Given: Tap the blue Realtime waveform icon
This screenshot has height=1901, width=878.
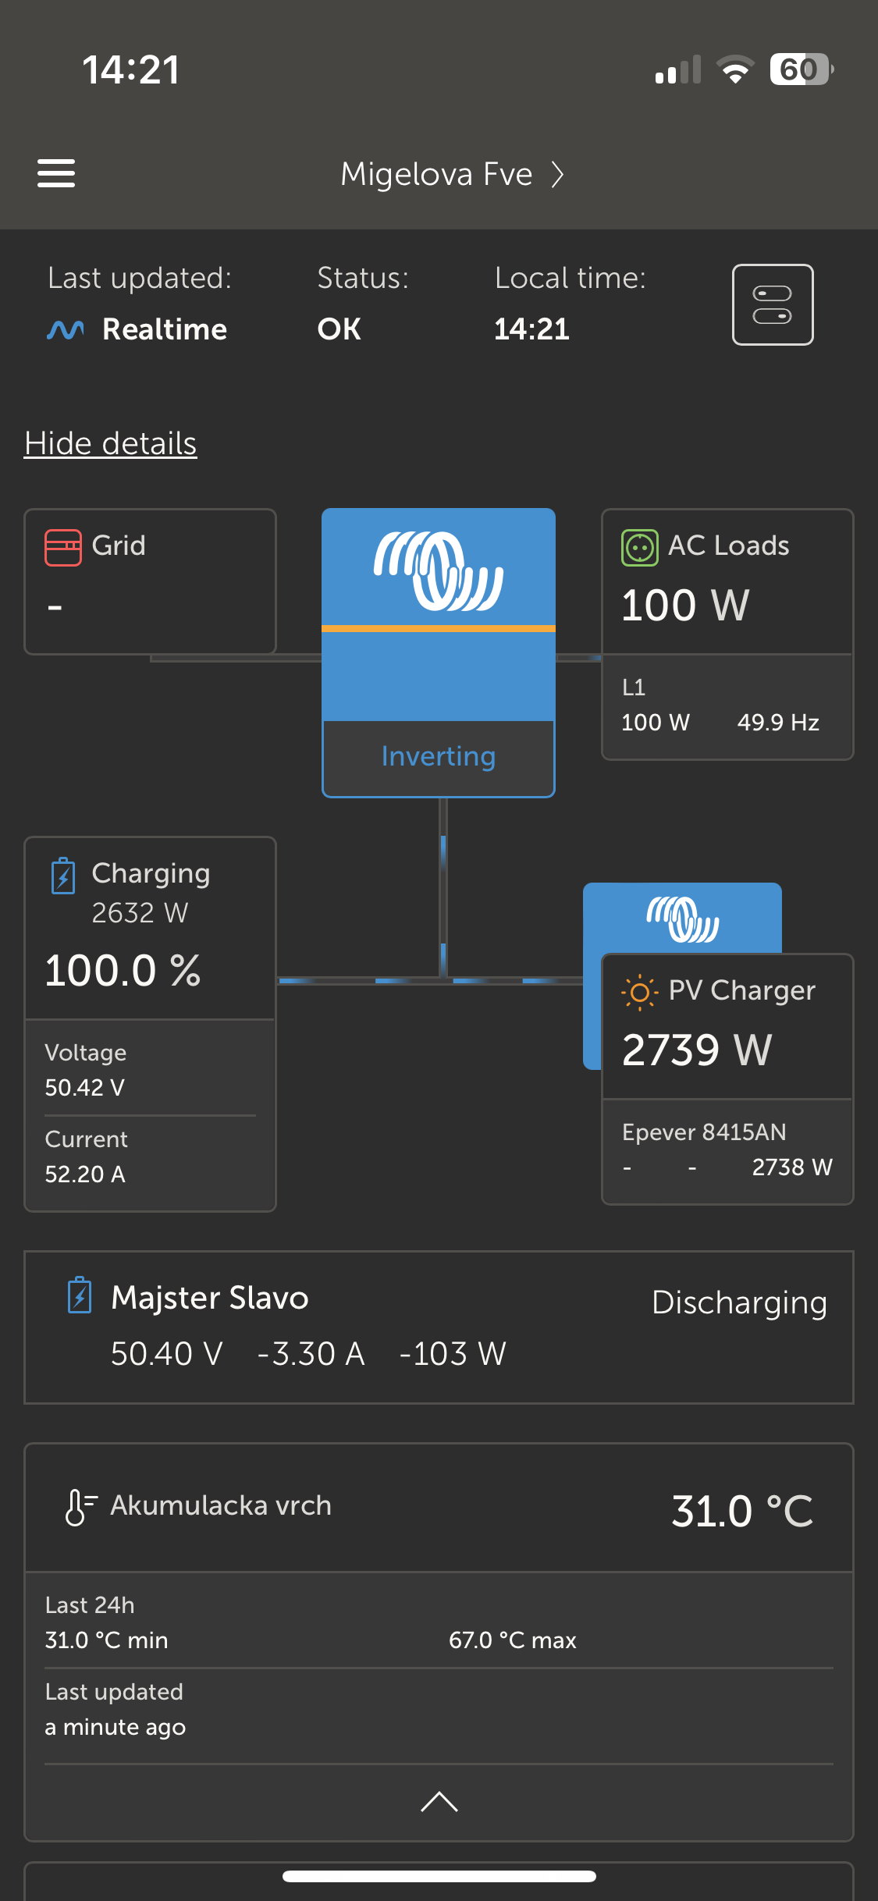Looking at the screenshot, I should 66,330.
